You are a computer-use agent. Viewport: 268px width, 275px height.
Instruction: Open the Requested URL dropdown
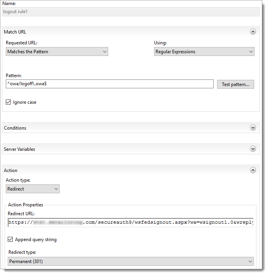pos(57,52)
